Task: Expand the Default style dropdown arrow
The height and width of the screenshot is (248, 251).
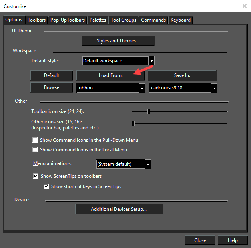Action: tap(151, 61)
